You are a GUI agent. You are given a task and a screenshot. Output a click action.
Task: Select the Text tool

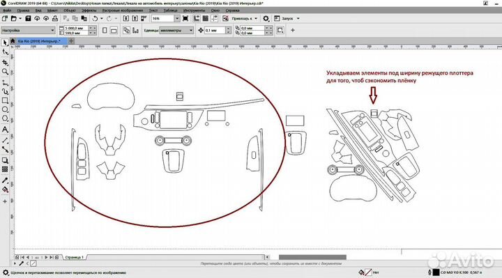coord(5,130)
